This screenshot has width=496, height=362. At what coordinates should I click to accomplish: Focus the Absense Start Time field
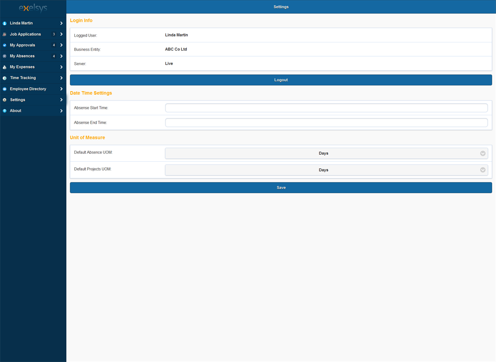(326, 108)
